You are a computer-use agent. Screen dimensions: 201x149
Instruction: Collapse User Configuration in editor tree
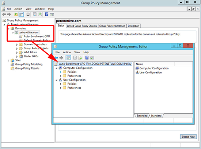(x=56, y=80)
